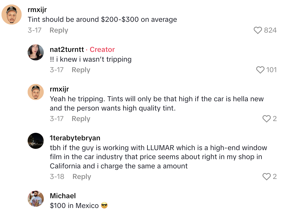Like 1terabytebryan's LLUMAR comment heart
The image size is (286, 212).
point(267,176)
